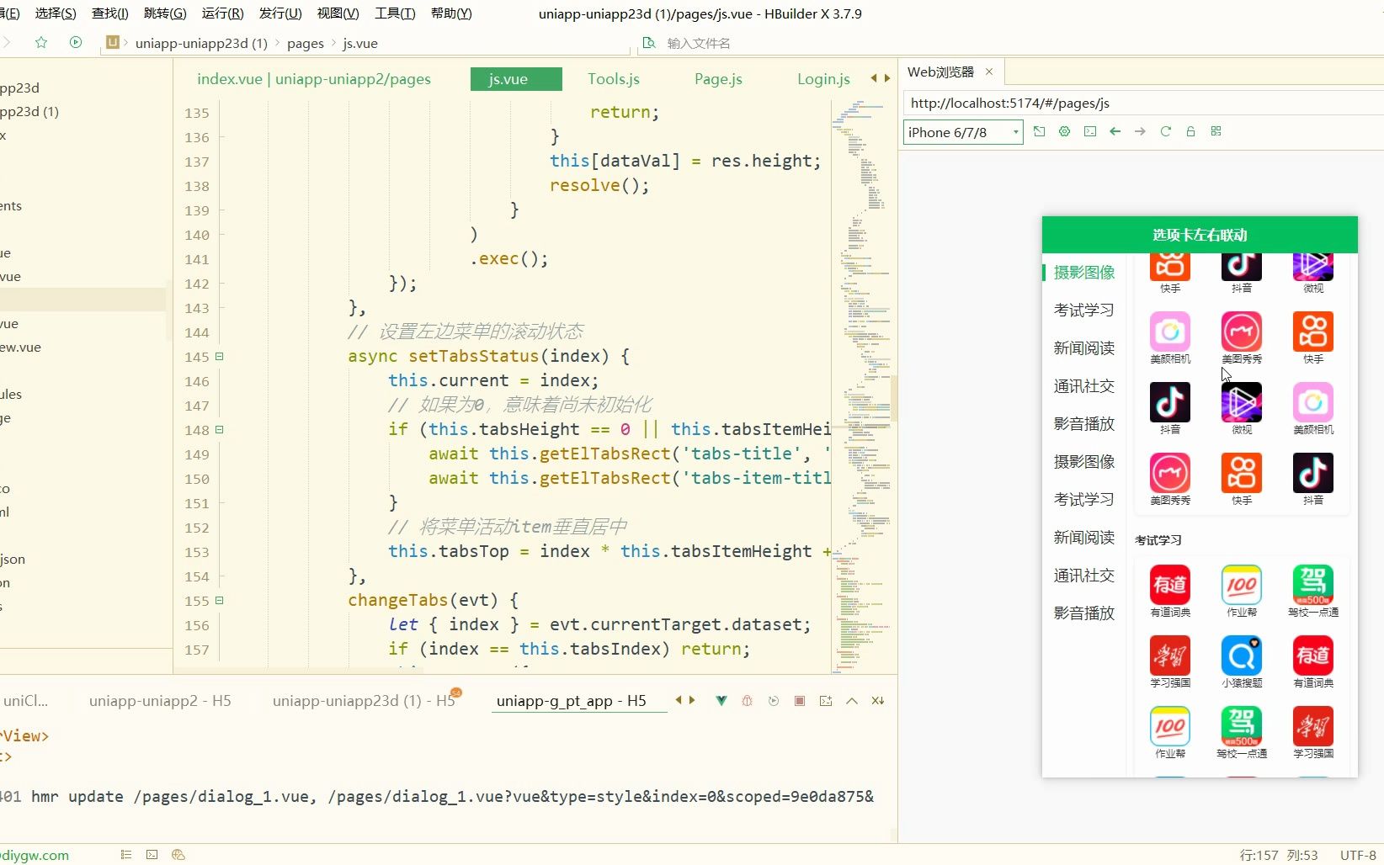Close the Web浏览器 tab
The height and width of the screenshot is (865, 1384).
point(989,72)
